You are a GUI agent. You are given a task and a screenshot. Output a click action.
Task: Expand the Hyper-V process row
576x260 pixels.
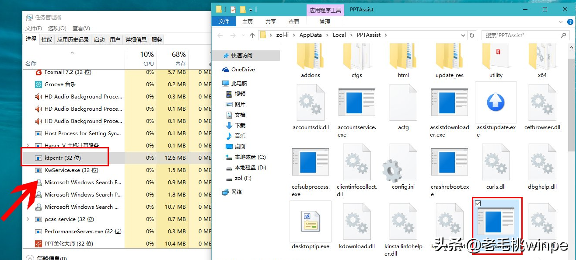tap(28, 145)
